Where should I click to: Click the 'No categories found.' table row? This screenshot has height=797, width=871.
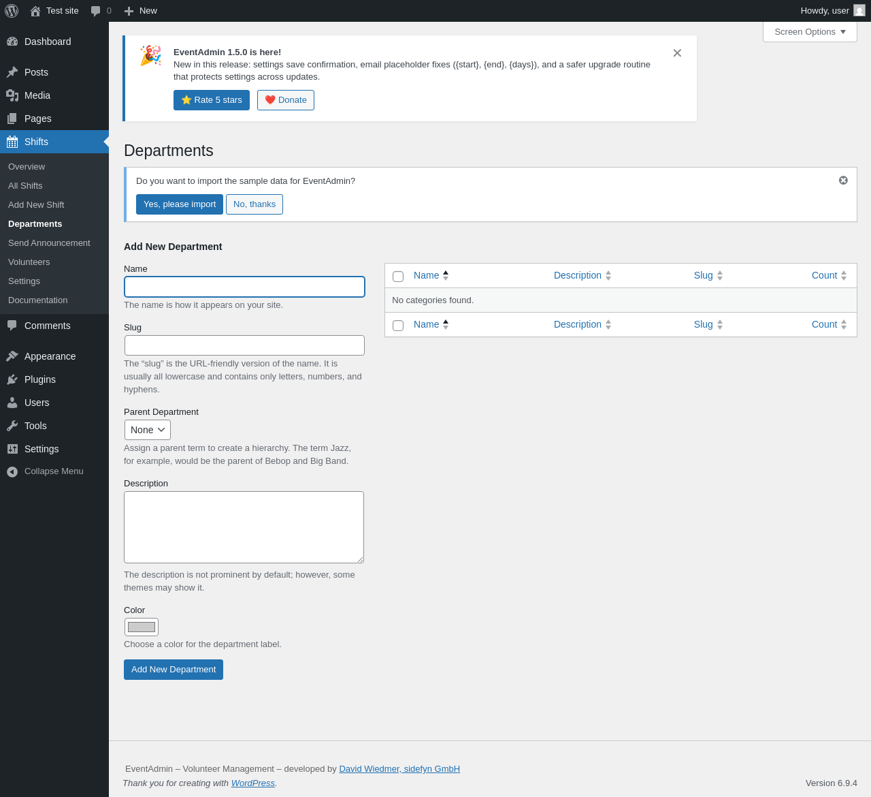[621, 300]
